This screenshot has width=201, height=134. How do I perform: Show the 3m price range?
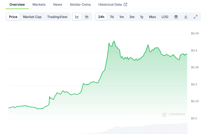(x=132, y=17)
